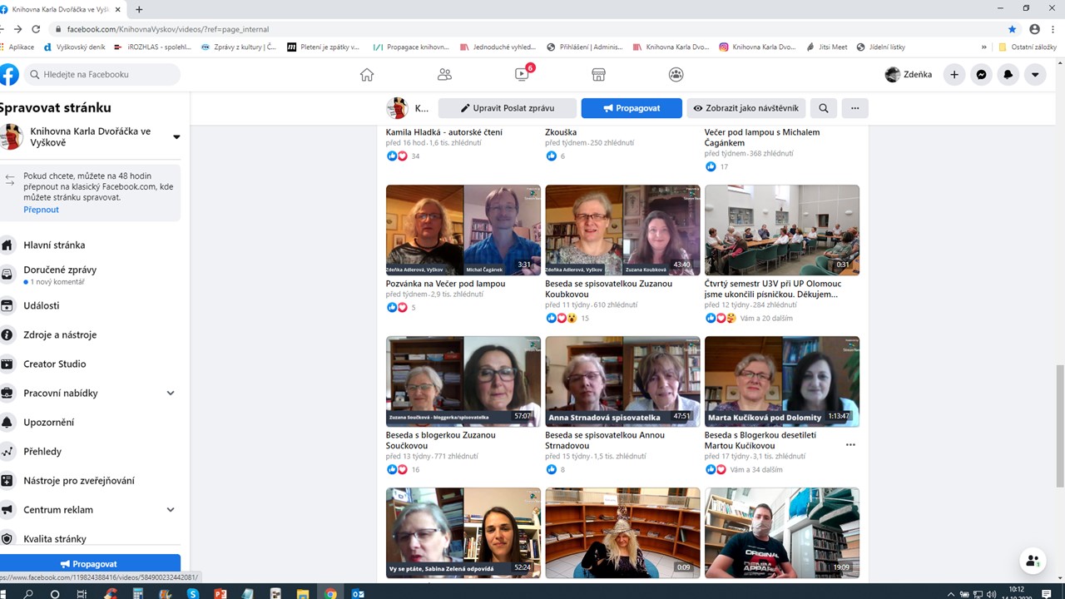Viewport: 1065px width, 599px height.
Task: Click bookmark star in address bar
Action: tap(1013, 29)
